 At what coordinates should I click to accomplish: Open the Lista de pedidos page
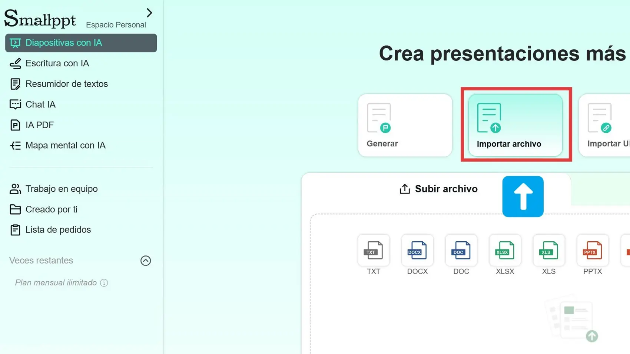(x=58, y=230)
